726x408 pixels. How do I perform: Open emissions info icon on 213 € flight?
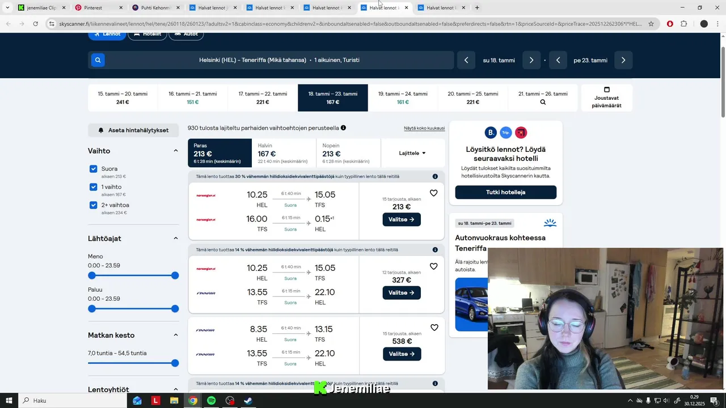pyautogui.click(x=435, y=177)
